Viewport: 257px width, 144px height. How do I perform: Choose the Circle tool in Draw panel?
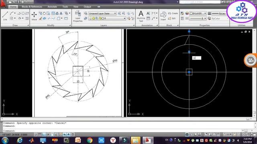(x=12, y=18)
